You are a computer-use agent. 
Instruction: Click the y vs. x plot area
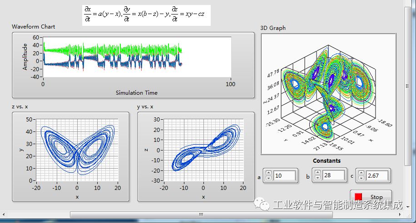click(x=203, y=150)
